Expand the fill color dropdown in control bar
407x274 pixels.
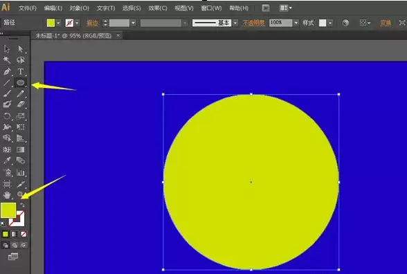[x=58, y=23]
